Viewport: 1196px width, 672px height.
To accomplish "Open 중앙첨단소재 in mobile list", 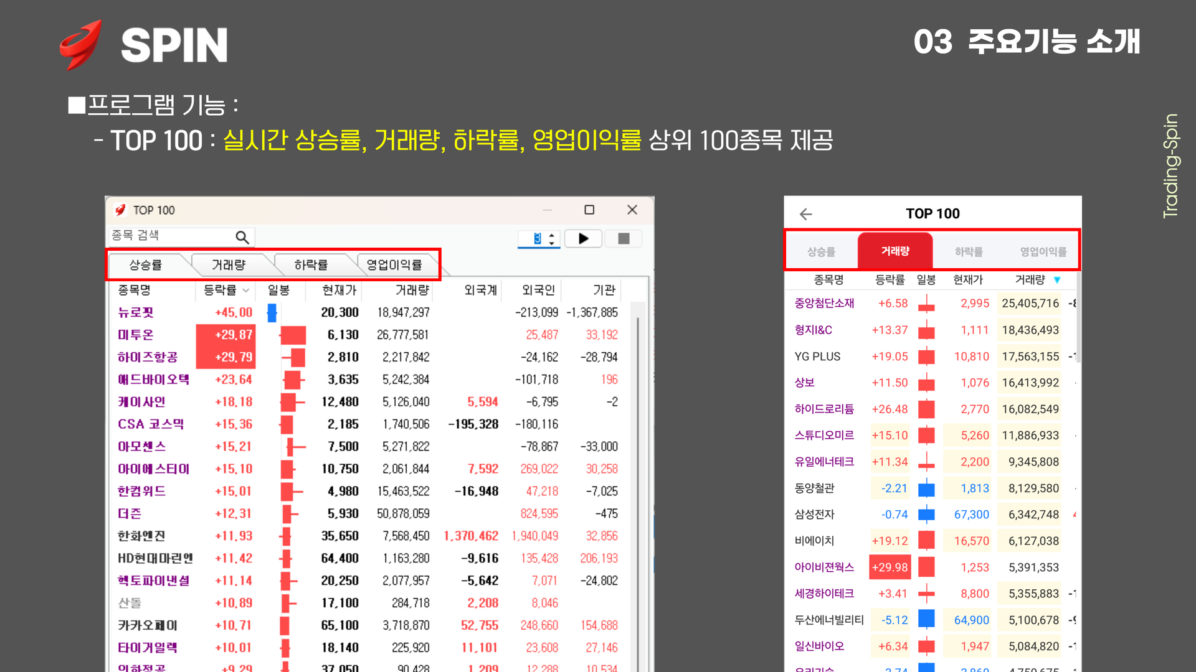I will [x=824, y=303].
